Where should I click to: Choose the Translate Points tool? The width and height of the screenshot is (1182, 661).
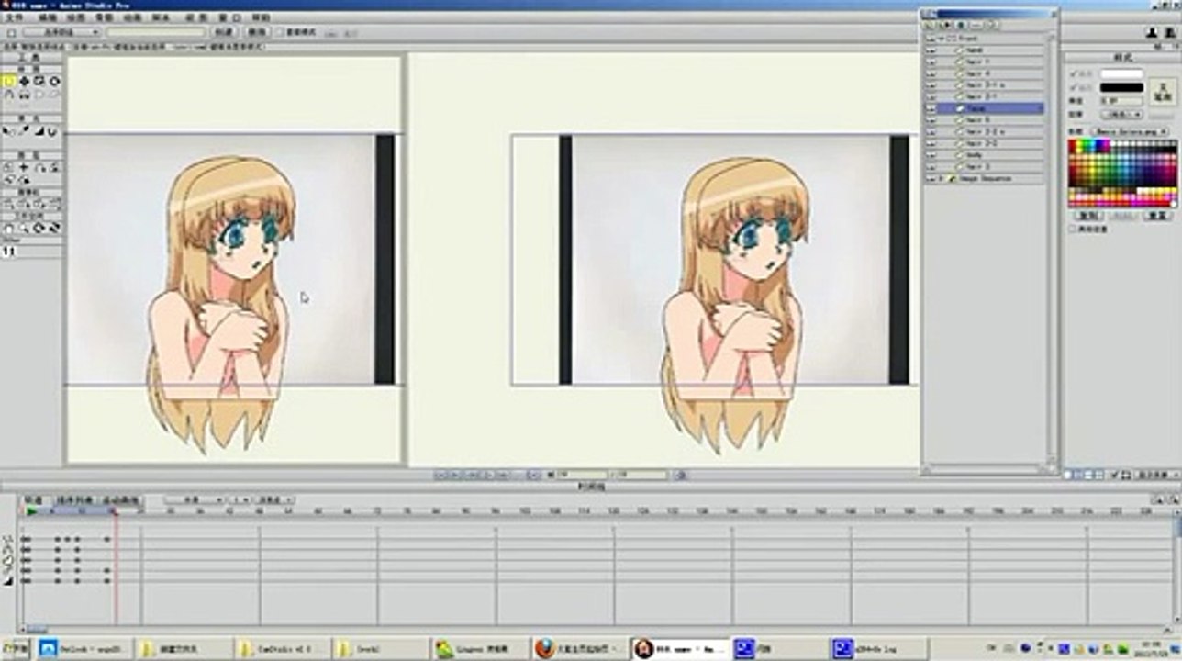point(24,81)
